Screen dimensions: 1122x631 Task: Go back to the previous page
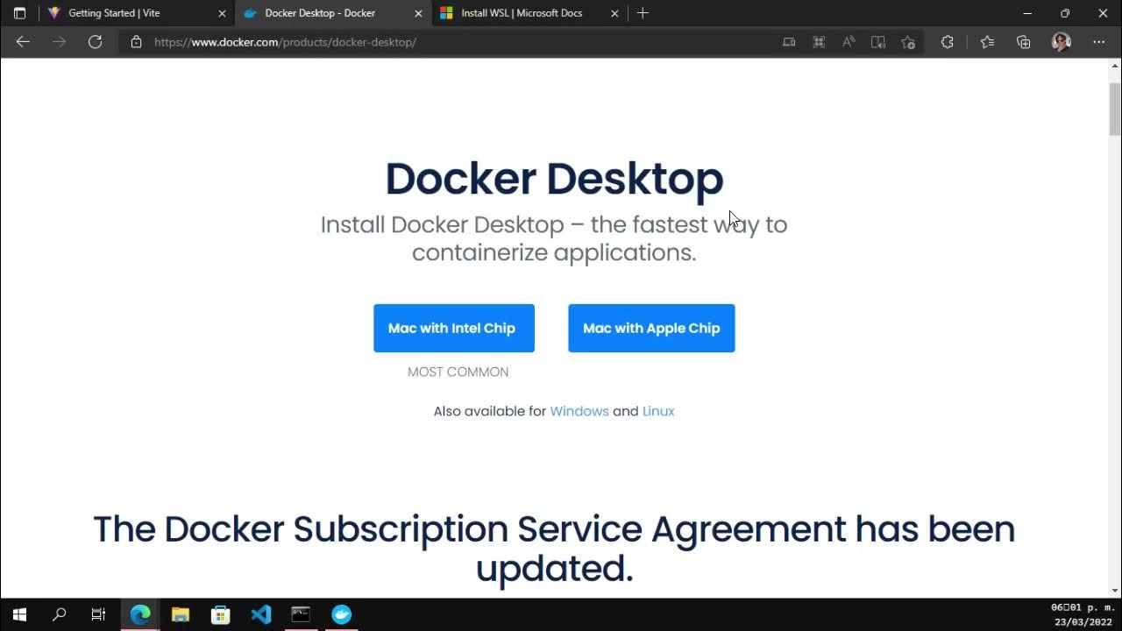click(23, 42)
